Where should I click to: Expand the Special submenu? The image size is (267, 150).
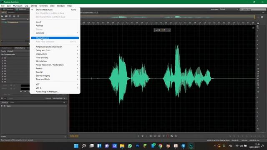[55, 72]
